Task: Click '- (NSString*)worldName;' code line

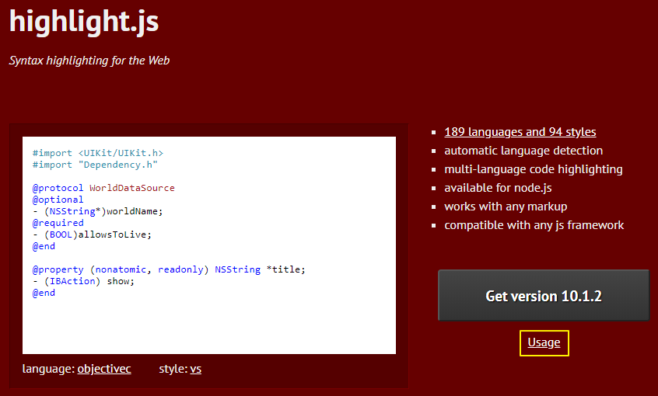Action: [x=97, y=211]
